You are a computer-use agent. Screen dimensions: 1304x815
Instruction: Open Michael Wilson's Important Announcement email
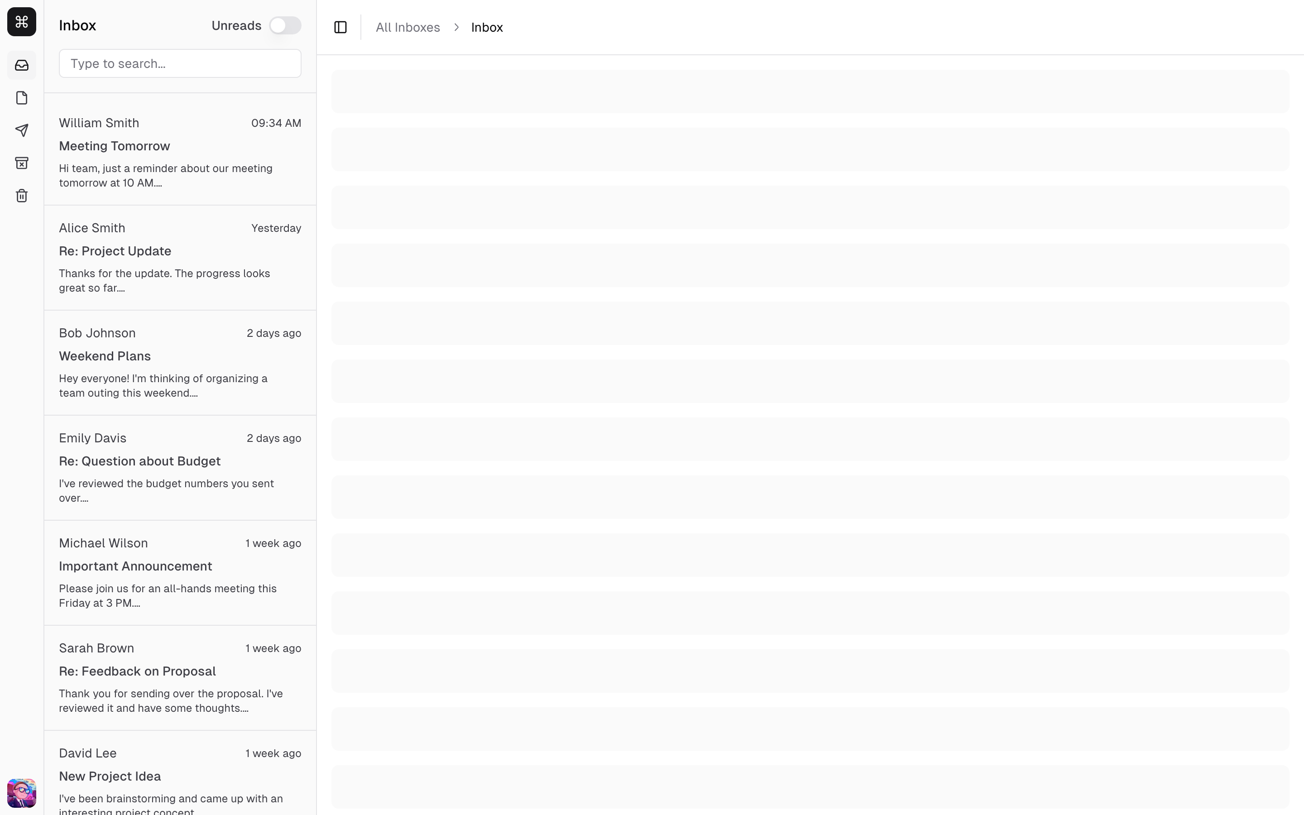[180, 572]
